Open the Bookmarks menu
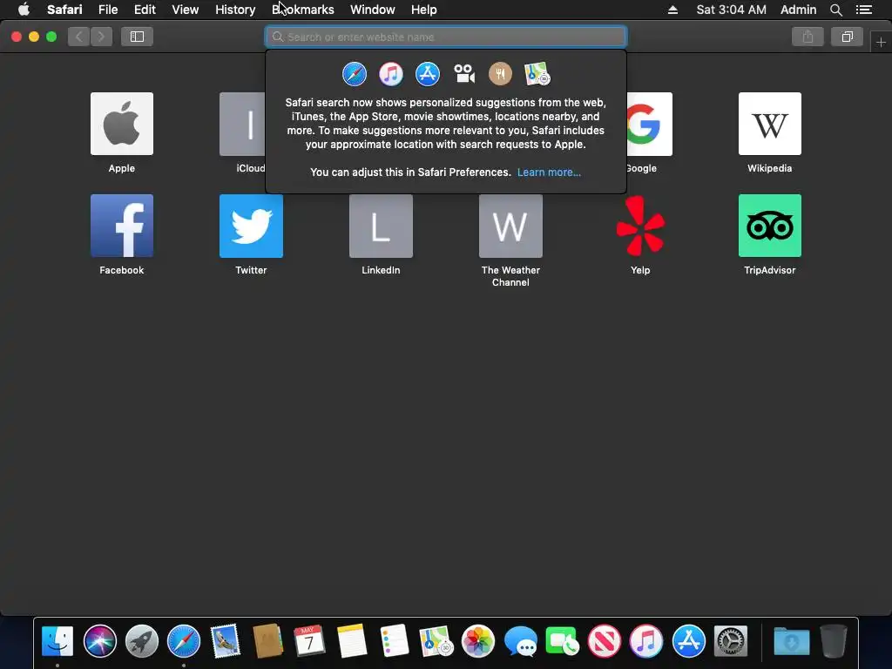This screenshot has height=669, width=892. point(302,10)
